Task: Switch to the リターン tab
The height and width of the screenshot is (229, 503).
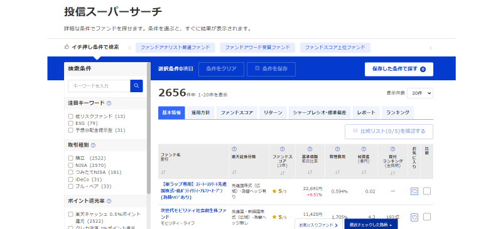Action: click(x=273, y=113)
